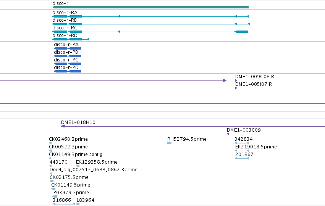
Task: Click the 183964 feature arrow
Action: (78, 204)
